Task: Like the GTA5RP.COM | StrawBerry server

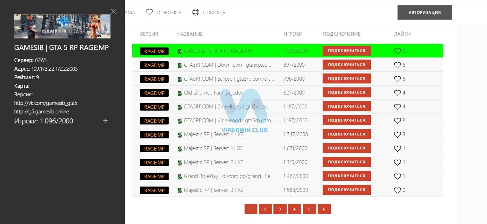Action: 397,107
